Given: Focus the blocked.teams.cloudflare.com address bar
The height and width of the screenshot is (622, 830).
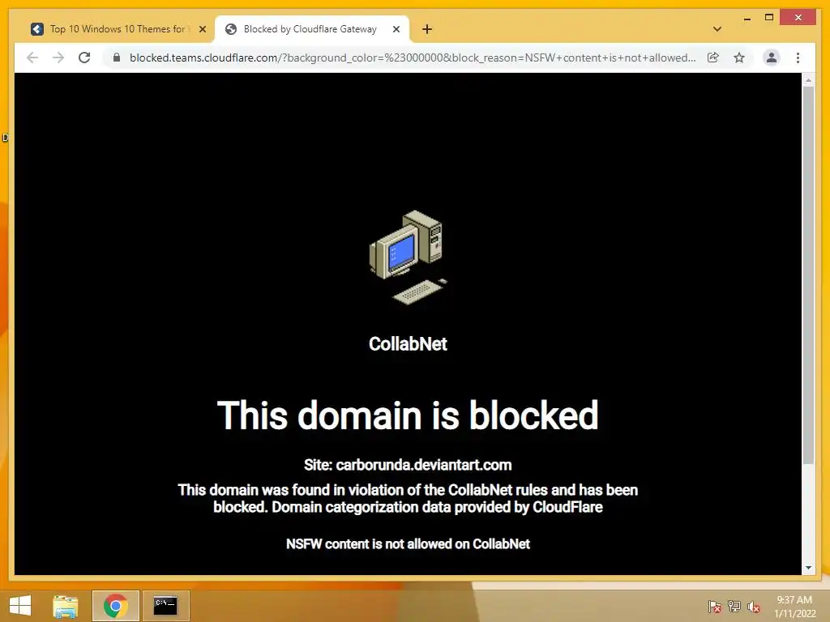Looking at the screenshot, I should coord(413,58).
